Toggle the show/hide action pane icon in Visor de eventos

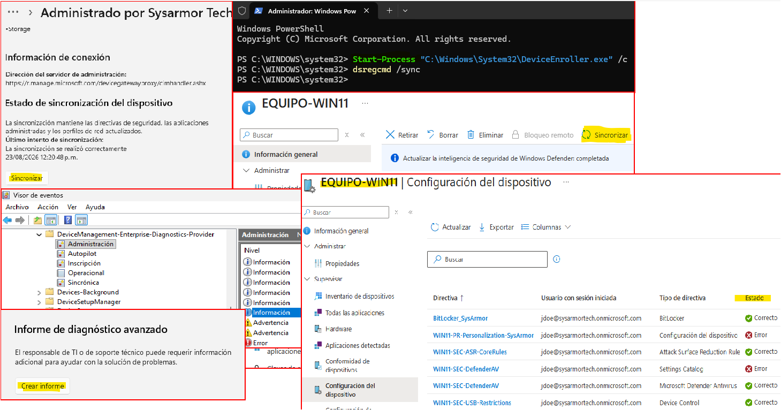pos(81,220)
